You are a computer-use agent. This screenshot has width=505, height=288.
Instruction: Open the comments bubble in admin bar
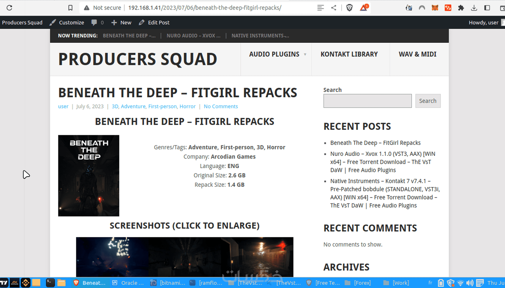(94, 22)
